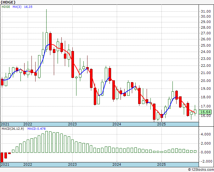This screenshot has width=214, height=172.
Task: Click the current price tag 16.64
Action: [205, 112]
